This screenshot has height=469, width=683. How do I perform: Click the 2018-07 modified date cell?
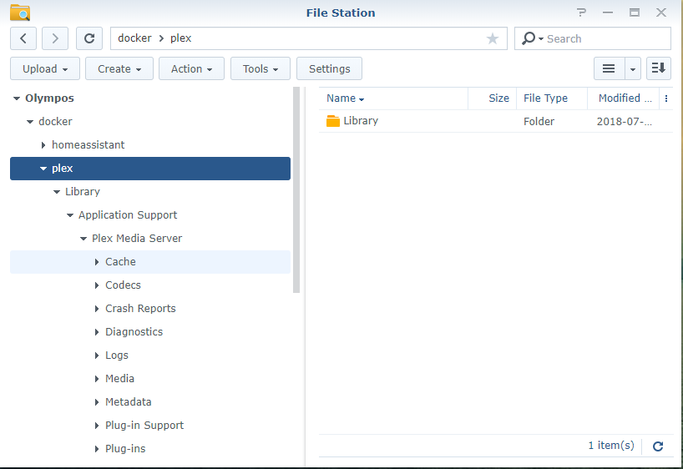pyautogui.click(x=625, y=122)
